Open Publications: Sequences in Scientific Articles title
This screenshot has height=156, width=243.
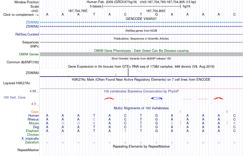click(x=141, y=39)
